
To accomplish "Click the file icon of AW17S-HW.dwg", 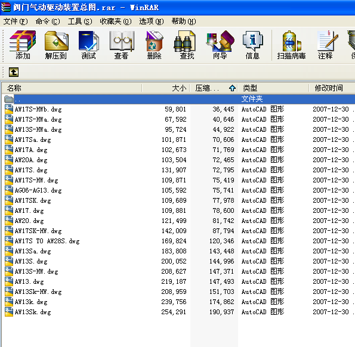I will (x=9, y=180).
